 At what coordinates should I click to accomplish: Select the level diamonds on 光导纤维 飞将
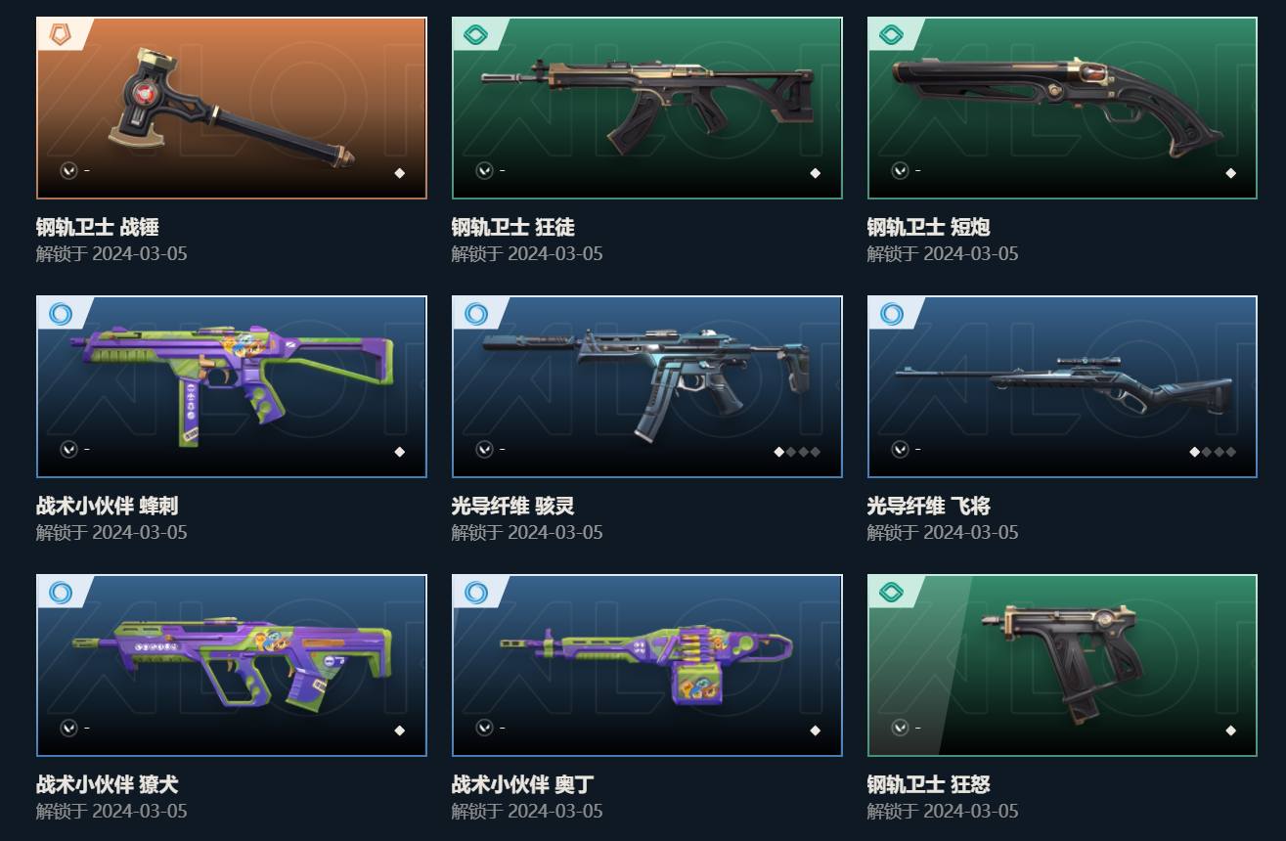click(x=1213, y=452)
